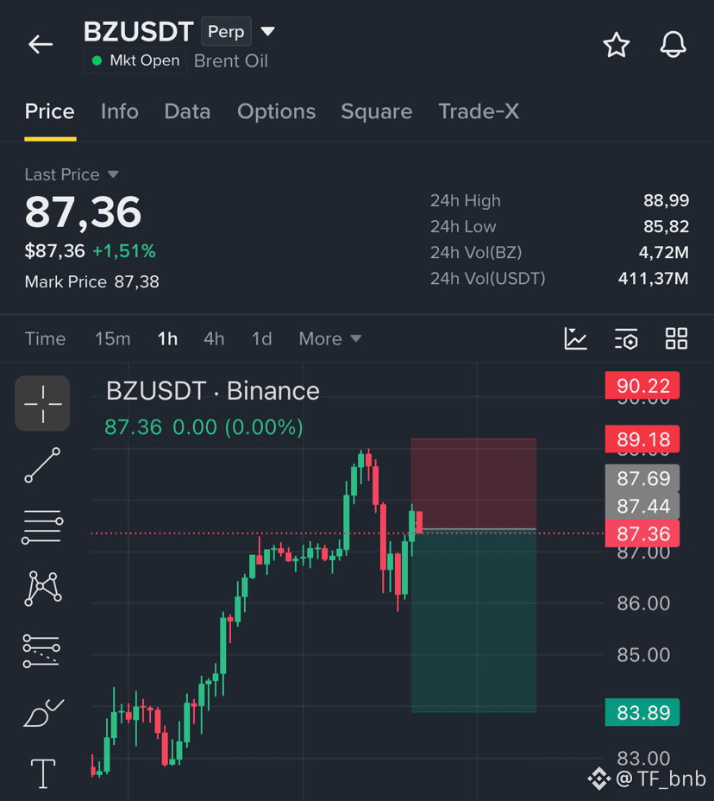Open the Info tab
The width and height of the screenshot is (714, 801).
click(119, 111)
